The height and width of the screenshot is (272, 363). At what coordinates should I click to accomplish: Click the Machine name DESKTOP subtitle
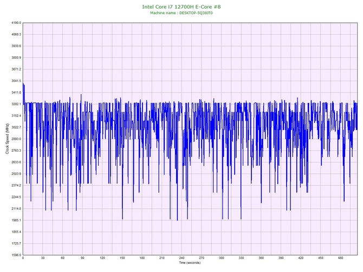click(181, 13)
